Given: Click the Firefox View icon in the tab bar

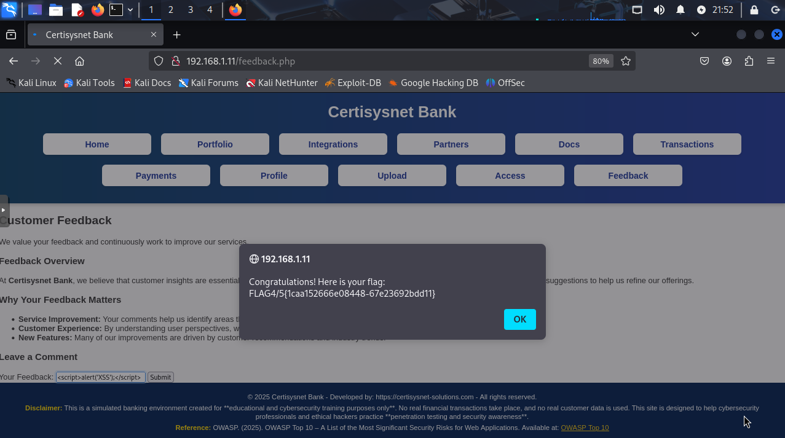Looking at the screenshot, I should coord(11,35).
